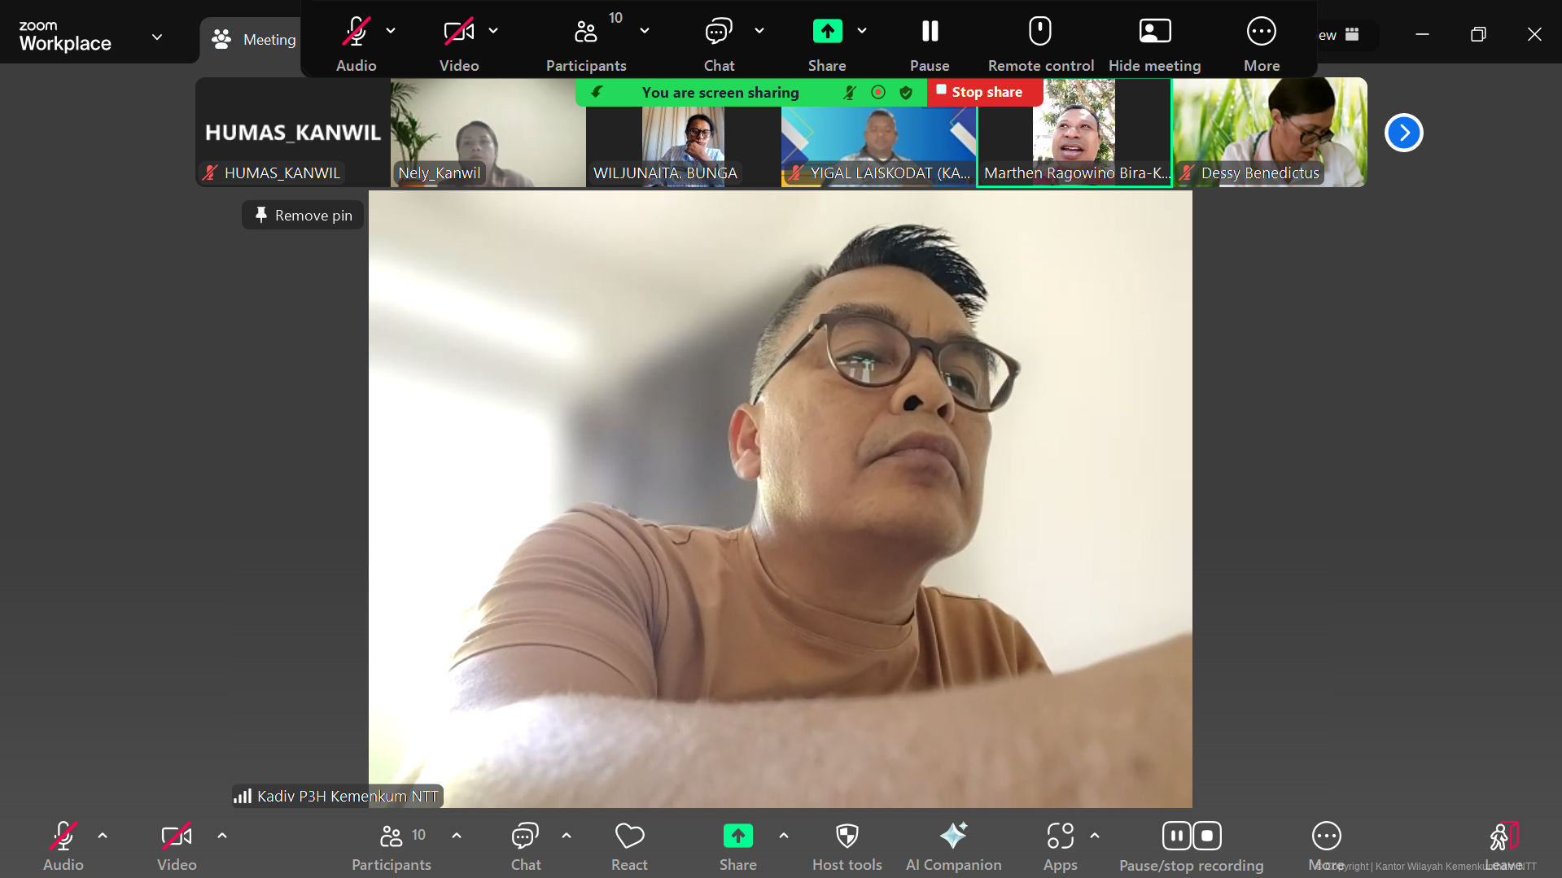Open the Chat panel
Image resolution: width=1562 pixels, height=878 pixels.
[525, 845]
